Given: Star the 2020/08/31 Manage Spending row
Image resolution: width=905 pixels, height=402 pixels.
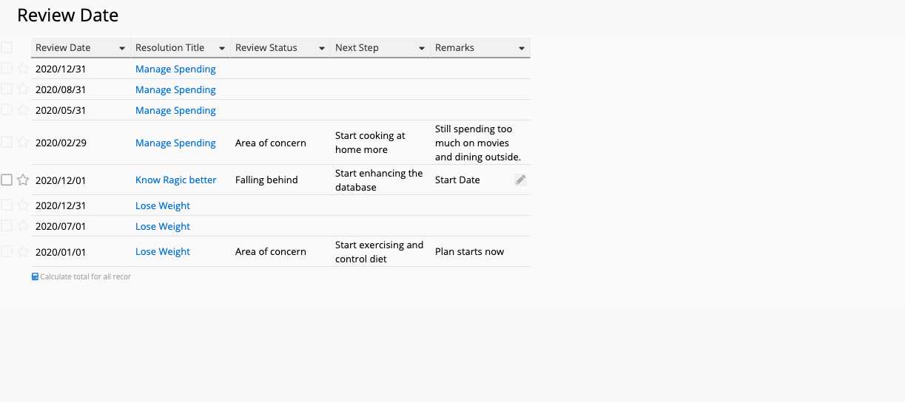Looking at the screenshot, I should [23, 89].
